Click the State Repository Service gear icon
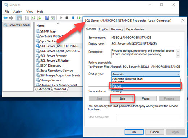 38,70
